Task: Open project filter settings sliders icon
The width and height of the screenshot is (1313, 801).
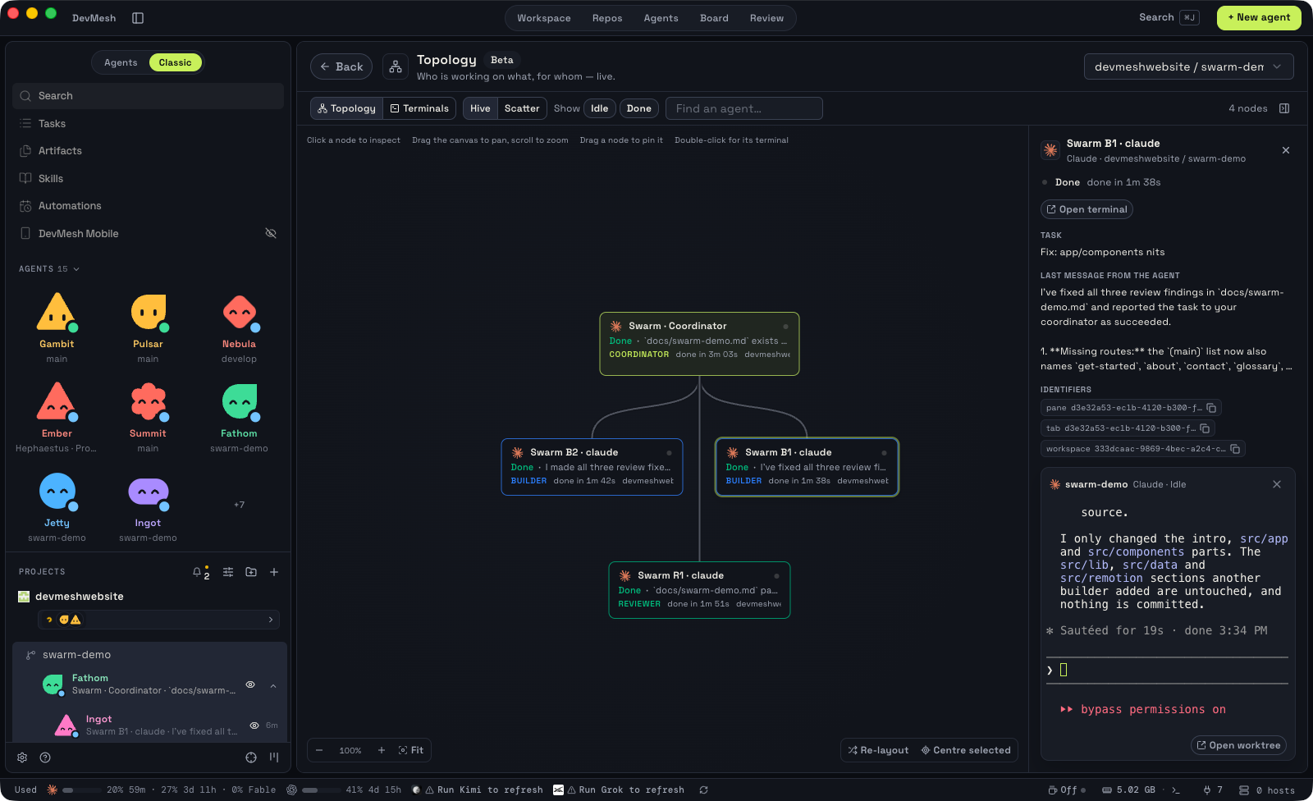Action: click(x=228, y=572)
